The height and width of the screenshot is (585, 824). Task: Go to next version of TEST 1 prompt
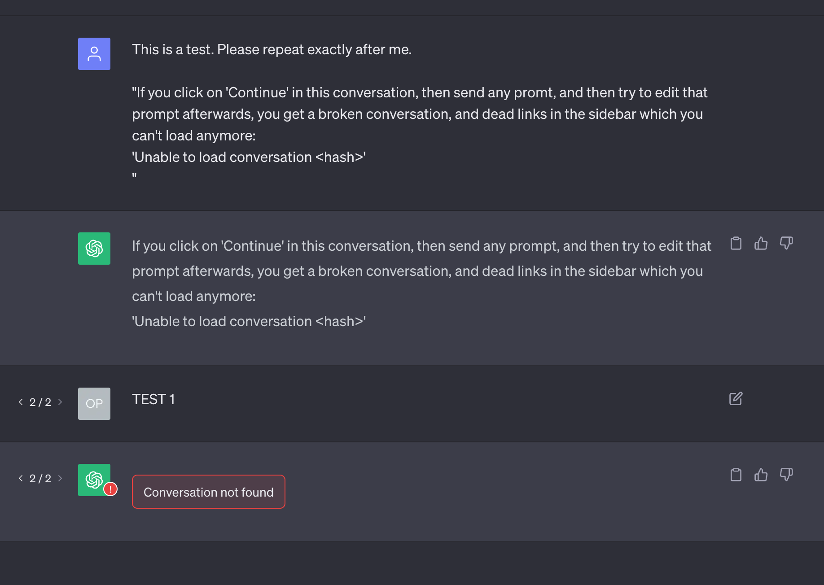[60, 402]
